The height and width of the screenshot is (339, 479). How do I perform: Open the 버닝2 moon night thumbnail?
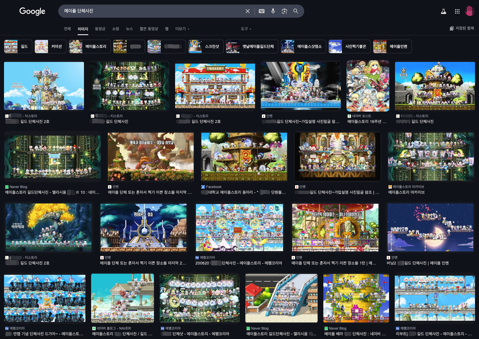pyautogui.click(x=430, y=227)
